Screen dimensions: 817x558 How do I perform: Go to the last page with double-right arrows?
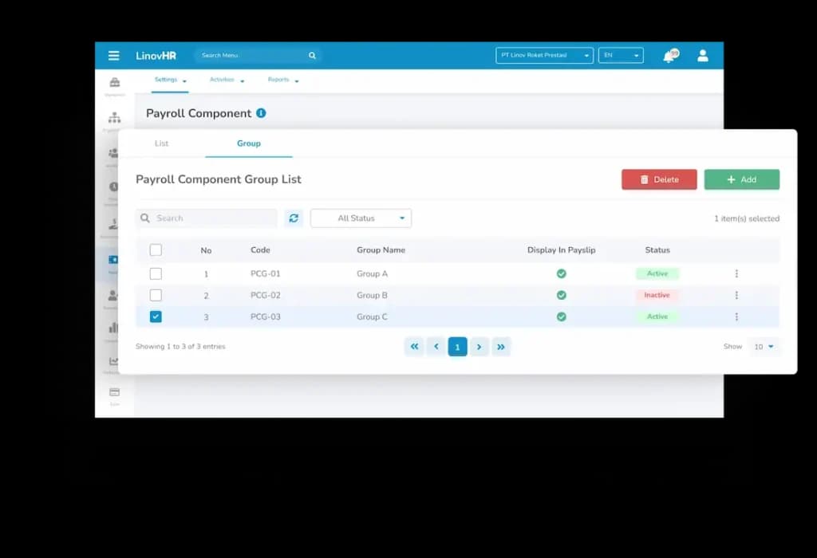pyautogui.click(x=501, y=347)
